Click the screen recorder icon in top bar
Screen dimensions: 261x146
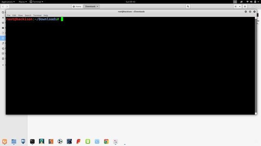[x=241, y=2]
